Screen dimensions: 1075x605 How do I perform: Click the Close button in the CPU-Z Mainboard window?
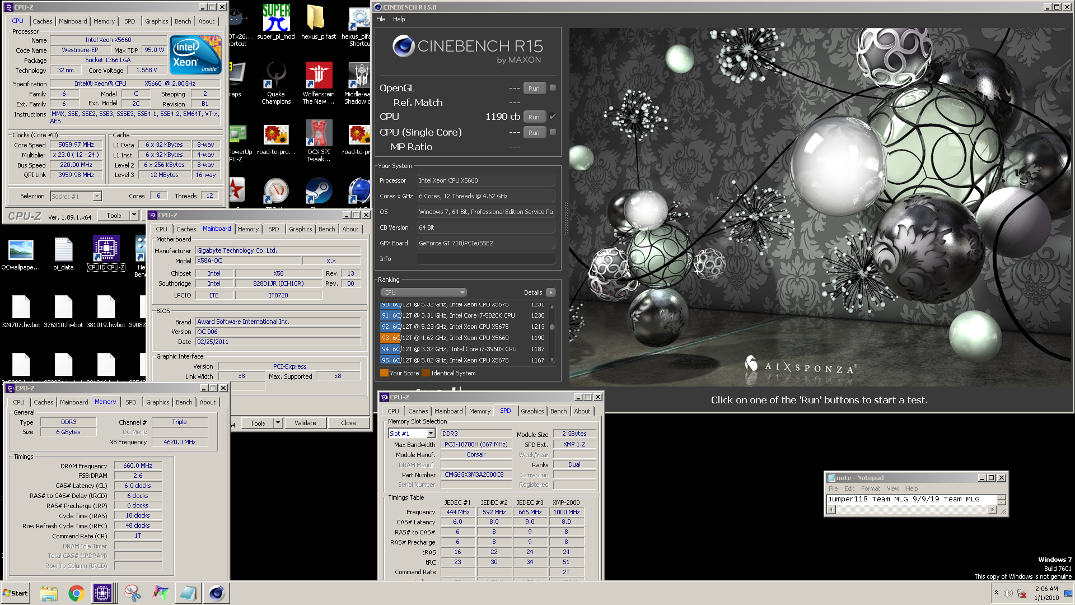pyautogui.click(x=348, y=423)
